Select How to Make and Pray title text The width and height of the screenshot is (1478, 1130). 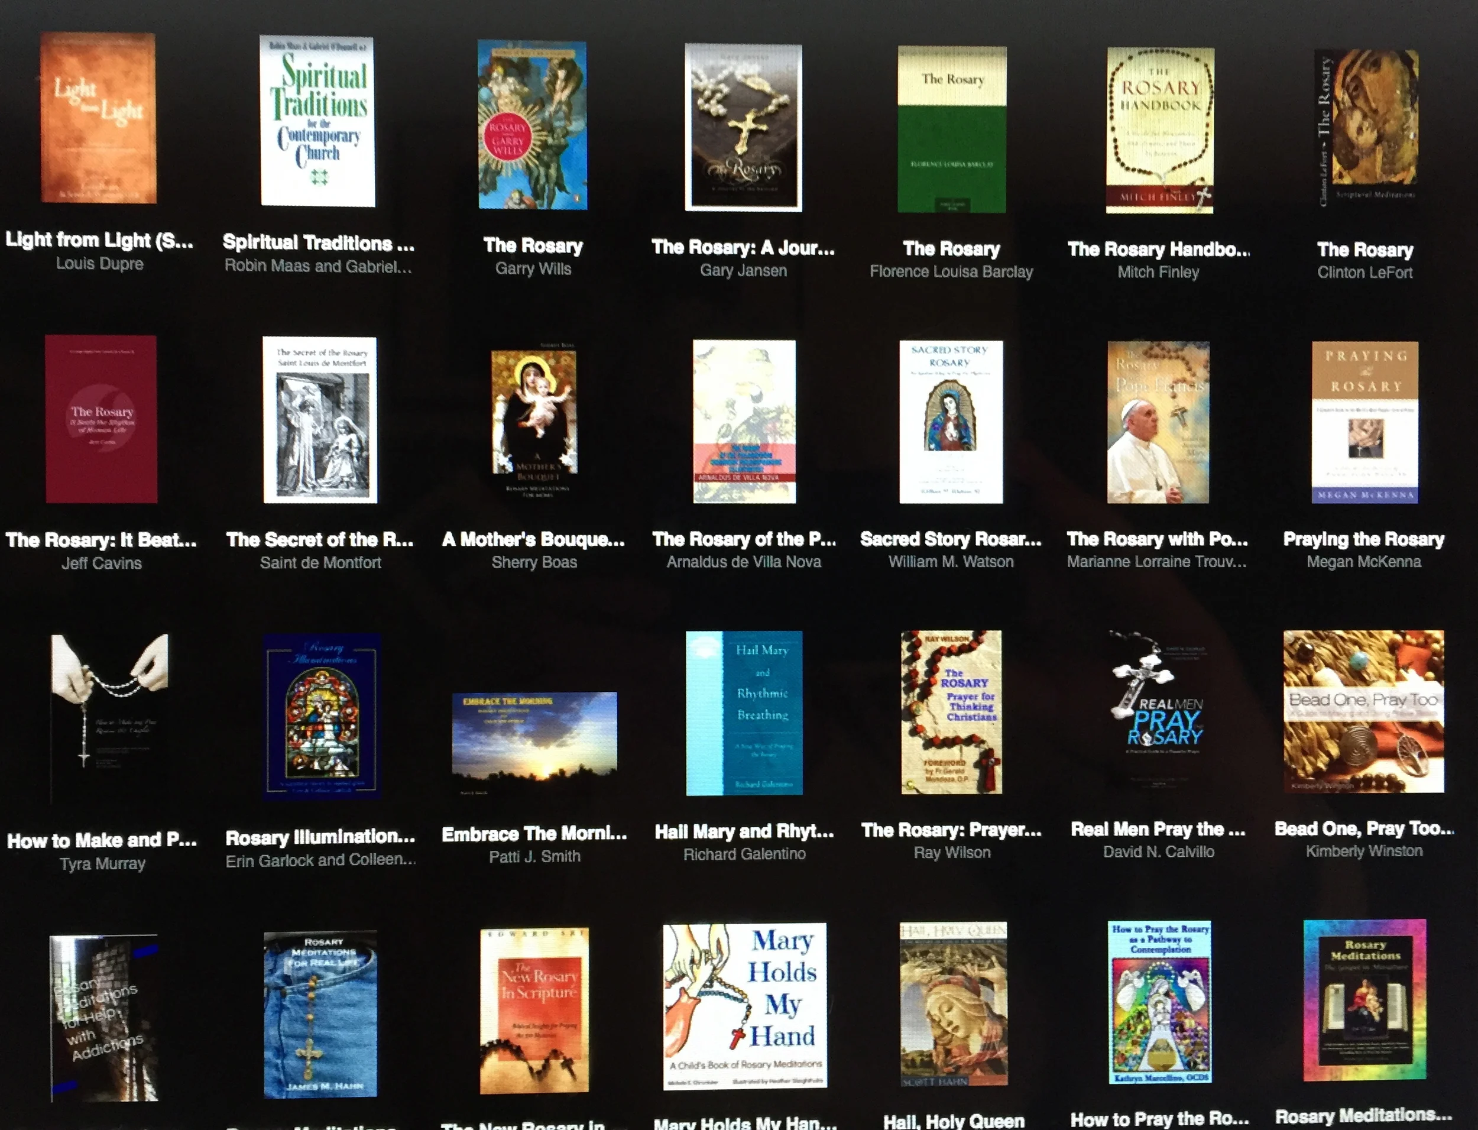pos(102,840)
